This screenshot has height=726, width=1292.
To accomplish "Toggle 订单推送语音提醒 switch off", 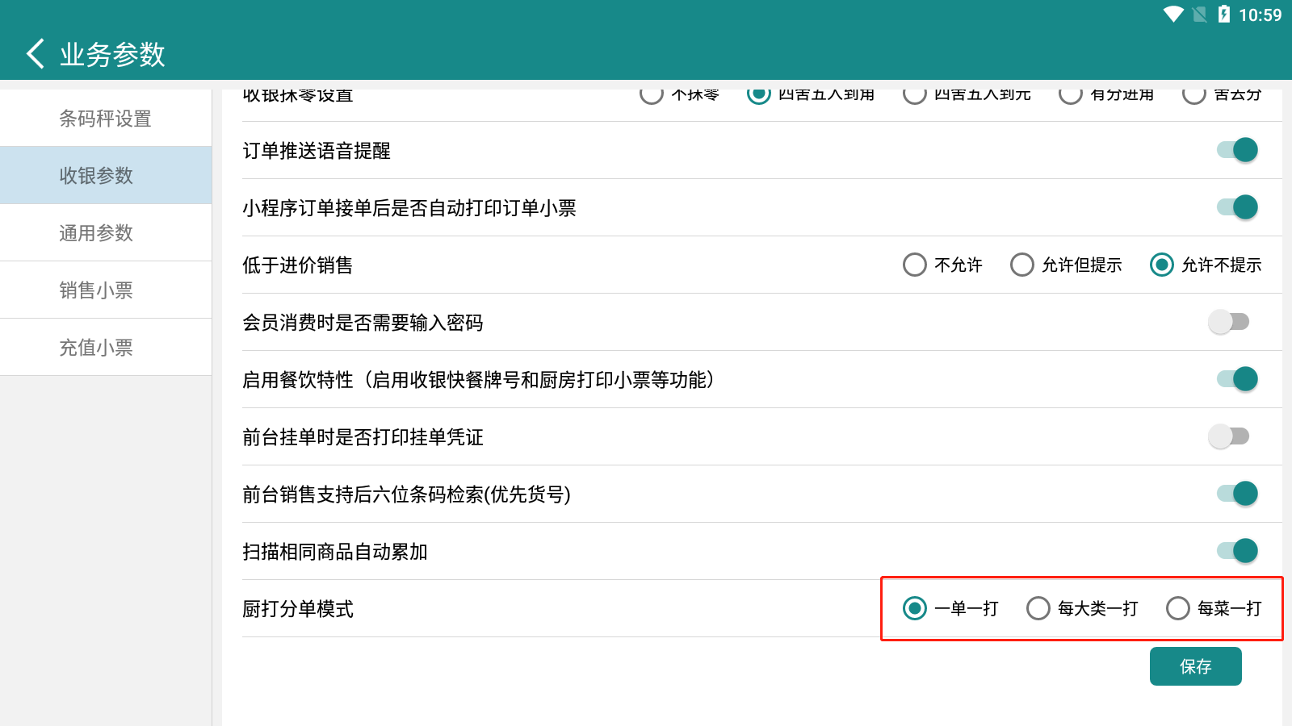I will pos(1236,150).
